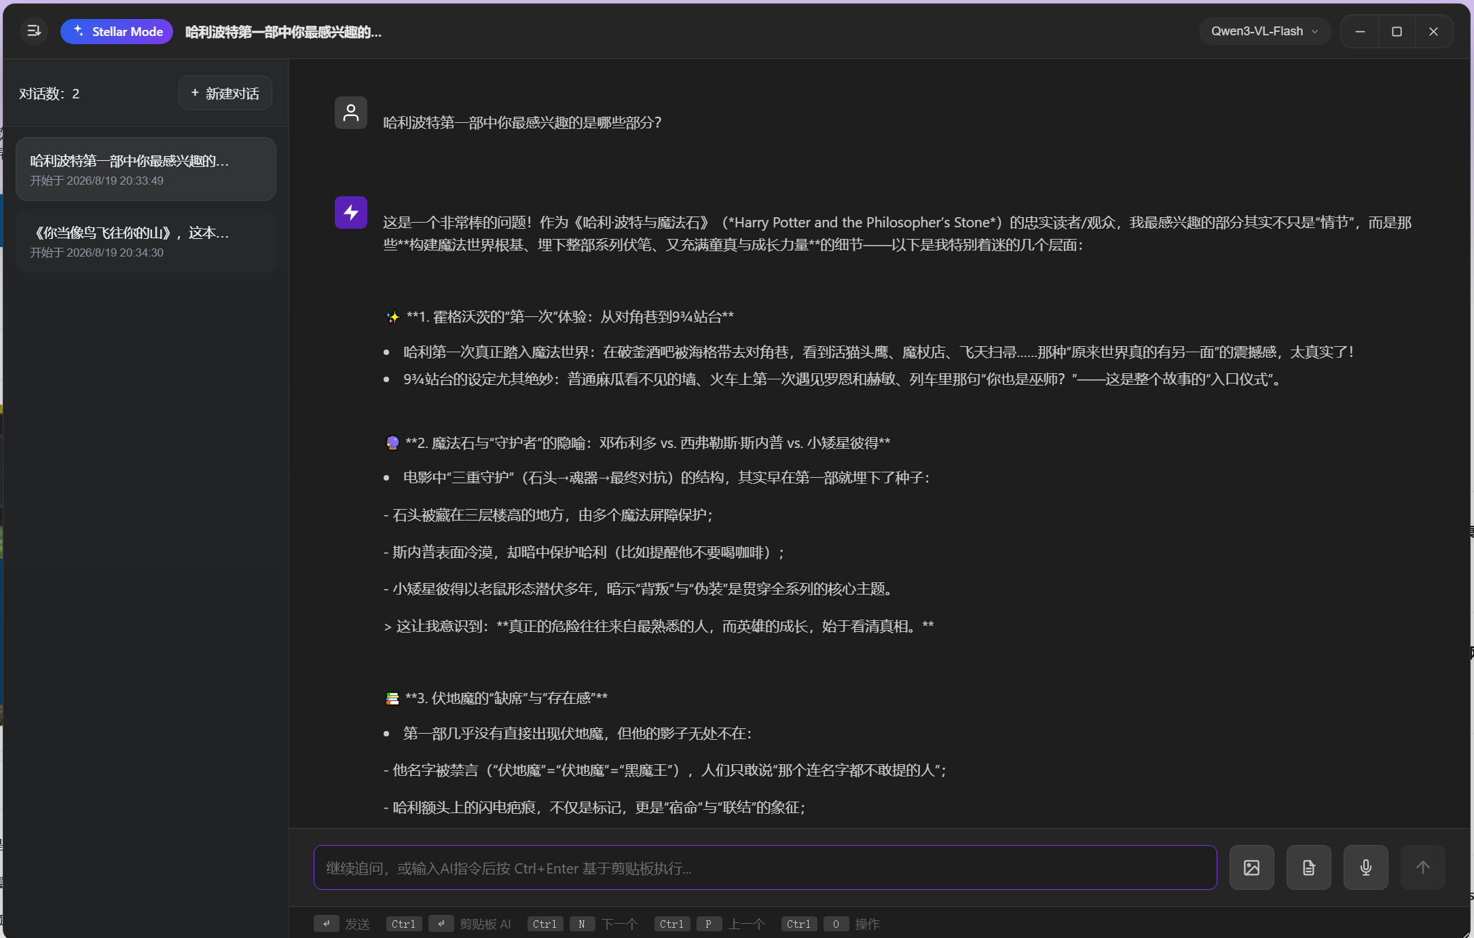
Task: Click the 剪贴板 AI shortcut hint
Action: (x=449, y=924)
